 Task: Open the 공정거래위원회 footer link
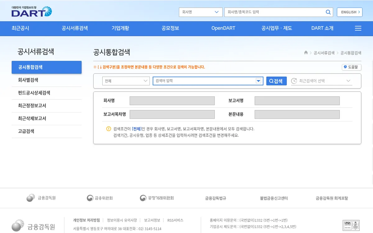pos(157,198)
